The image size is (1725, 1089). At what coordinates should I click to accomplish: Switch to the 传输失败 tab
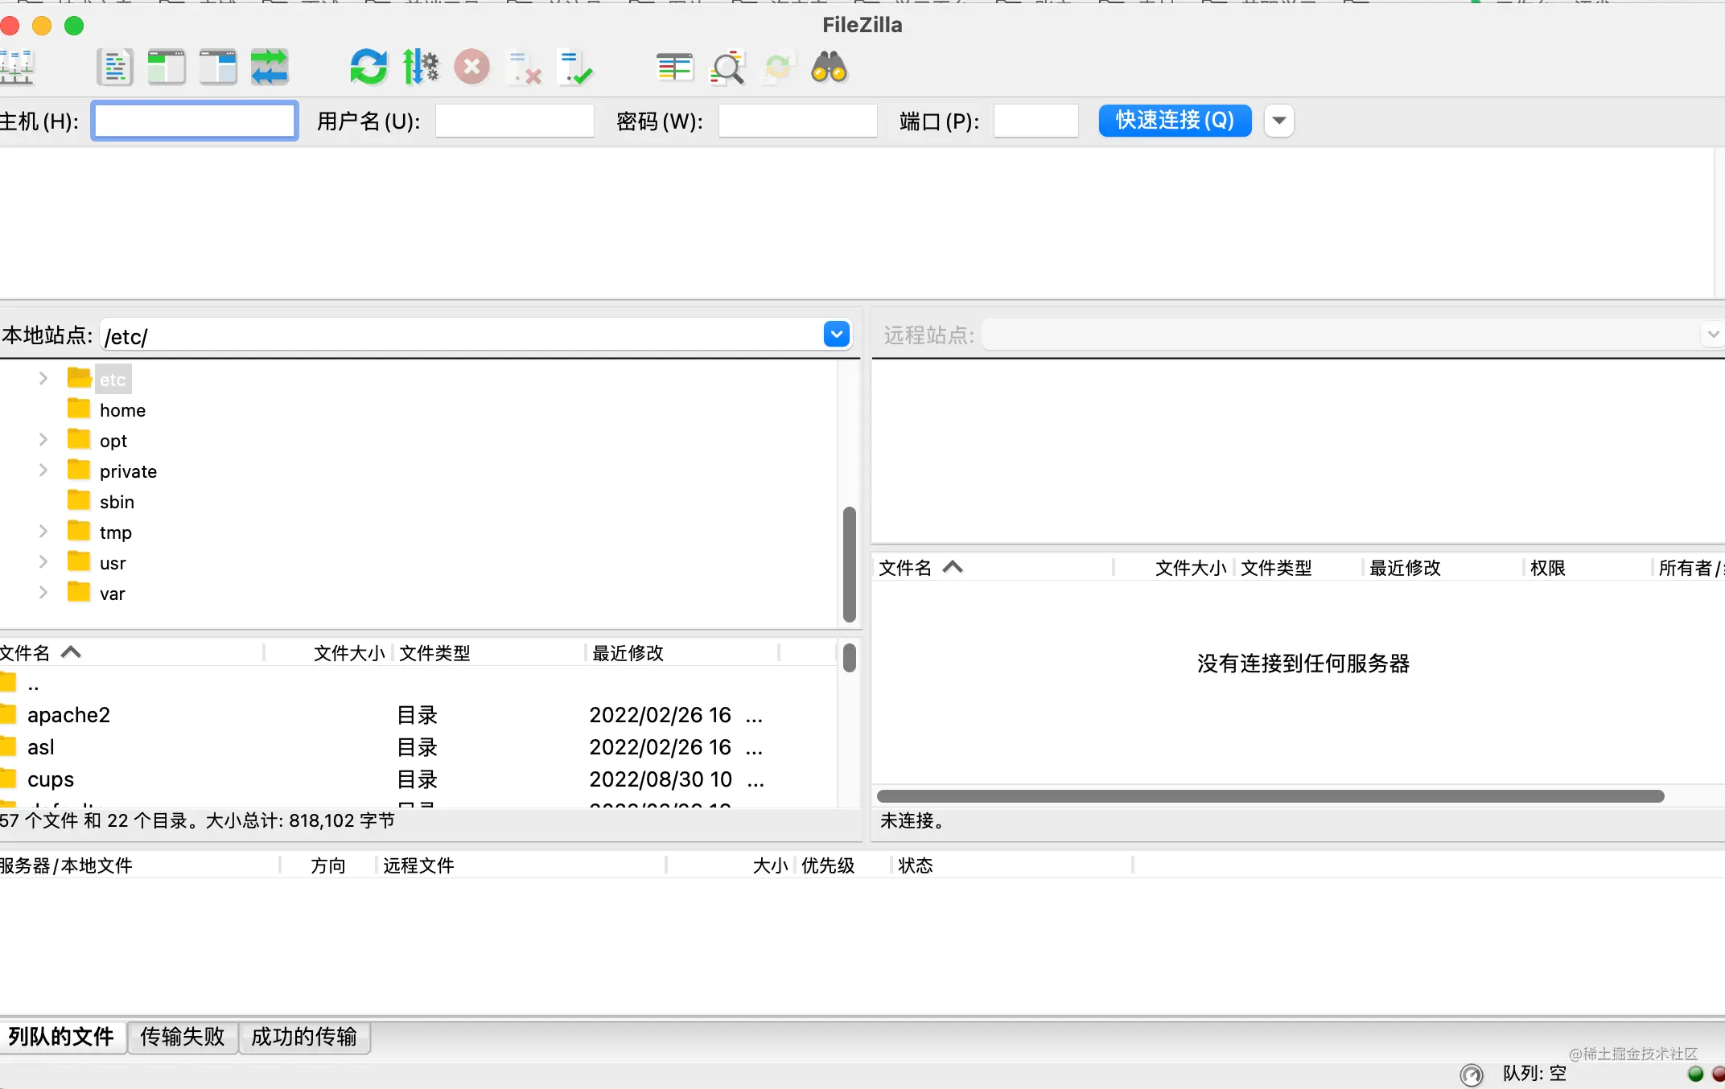pos(182,1037)
